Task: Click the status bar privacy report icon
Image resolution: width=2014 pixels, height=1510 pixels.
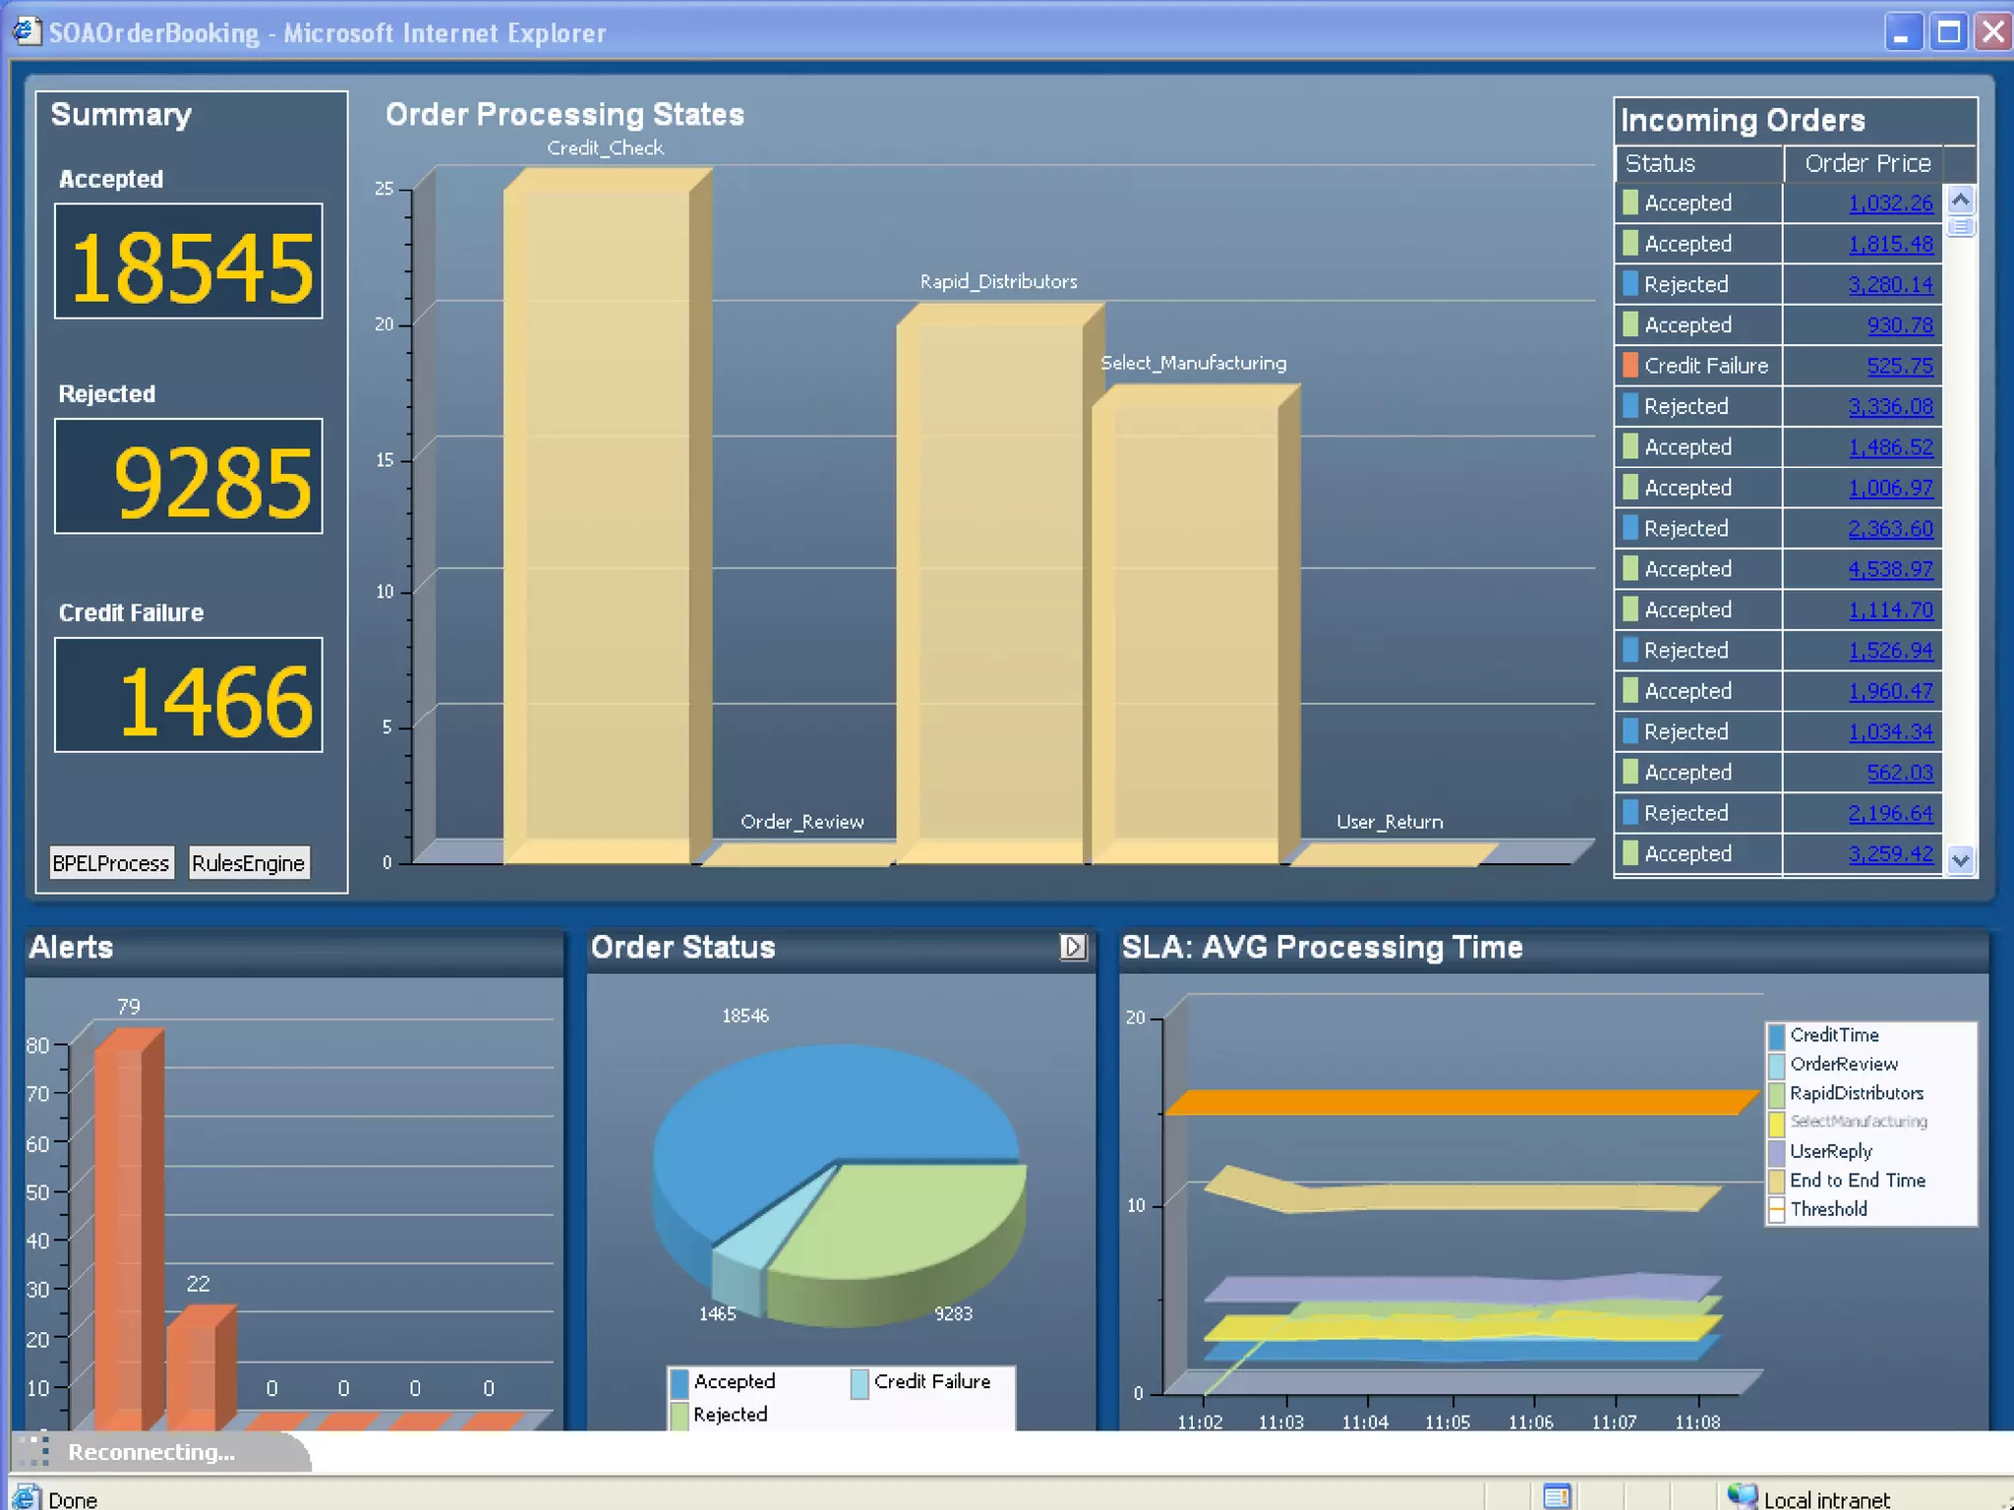Action: pos(1556,1496)
